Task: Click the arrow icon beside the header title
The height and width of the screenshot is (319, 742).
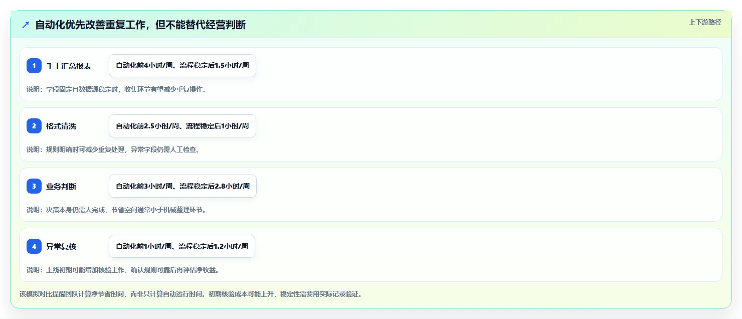Action: coord(26,25)
